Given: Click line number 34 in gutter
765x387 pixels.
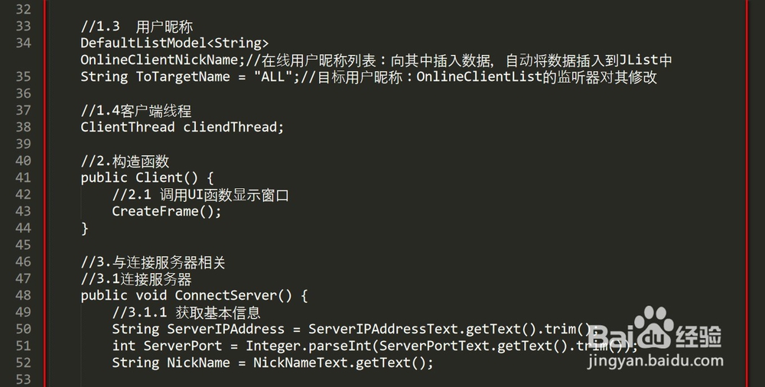Looking at the screenshot, I should (x=23, y=43).
